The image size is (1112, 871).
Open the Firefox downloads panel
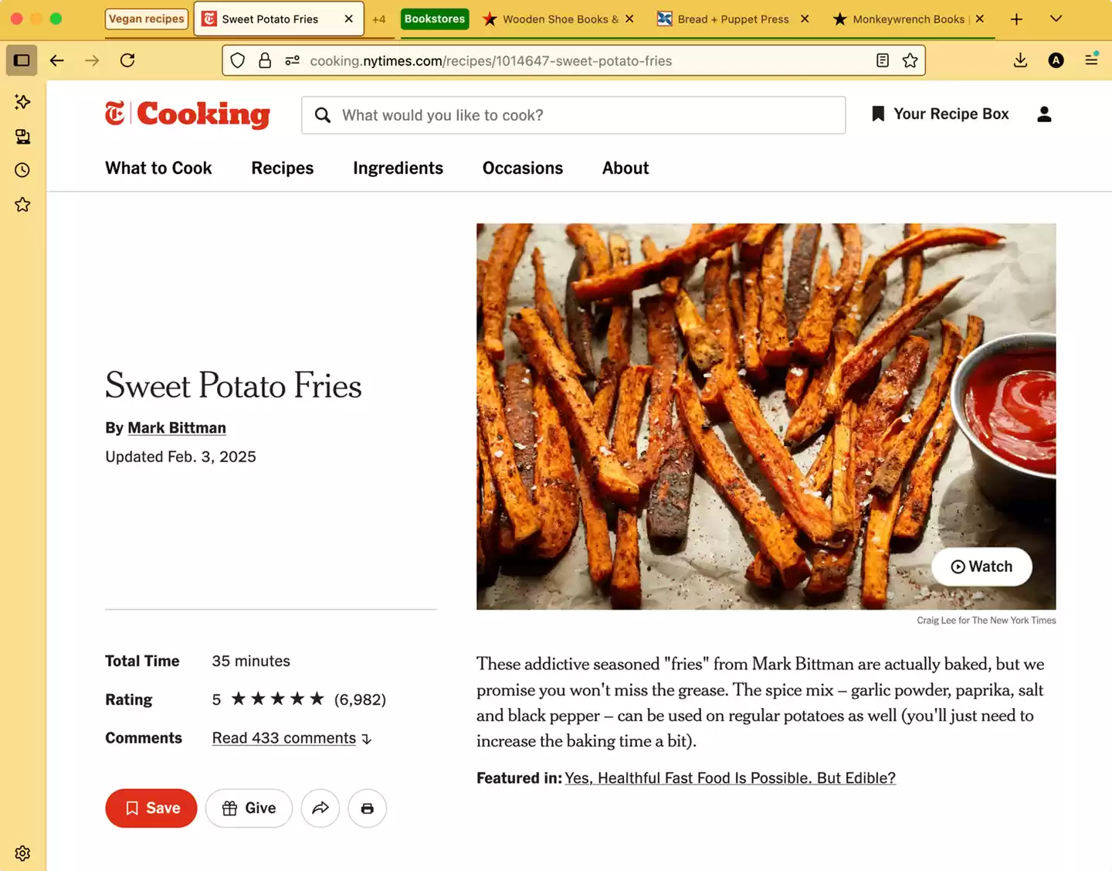click(x=1020, y=60)
